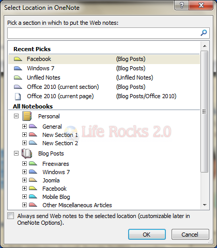Click Office 2010 current section tab icon

pos(18,87)
